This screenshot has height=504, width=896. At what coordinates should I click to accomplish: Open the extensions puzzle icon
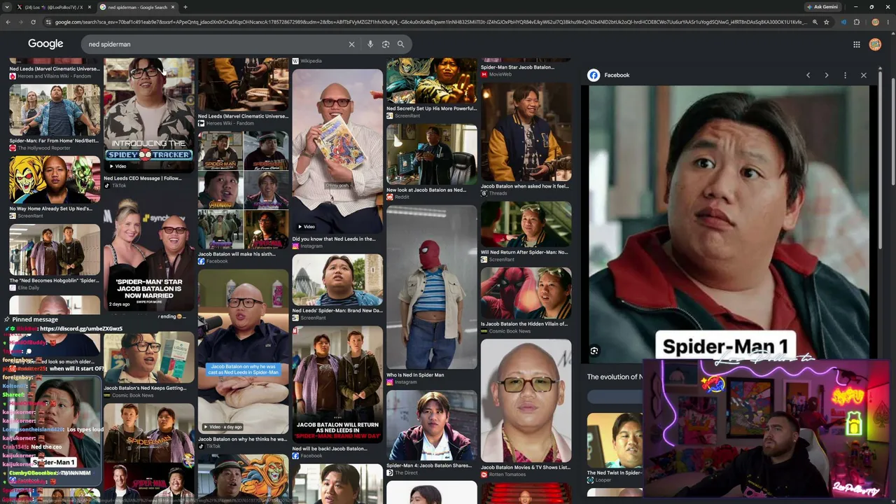[856, 22]
